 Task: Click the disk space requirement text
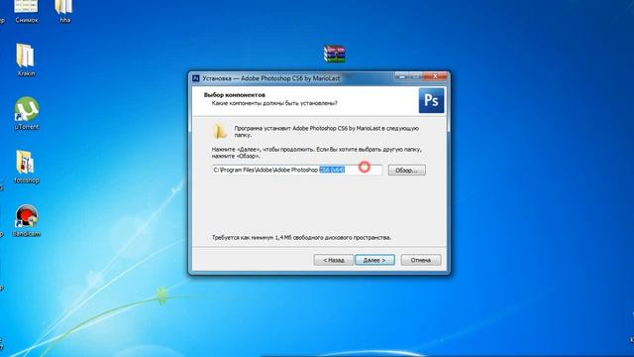coord(301,237)
